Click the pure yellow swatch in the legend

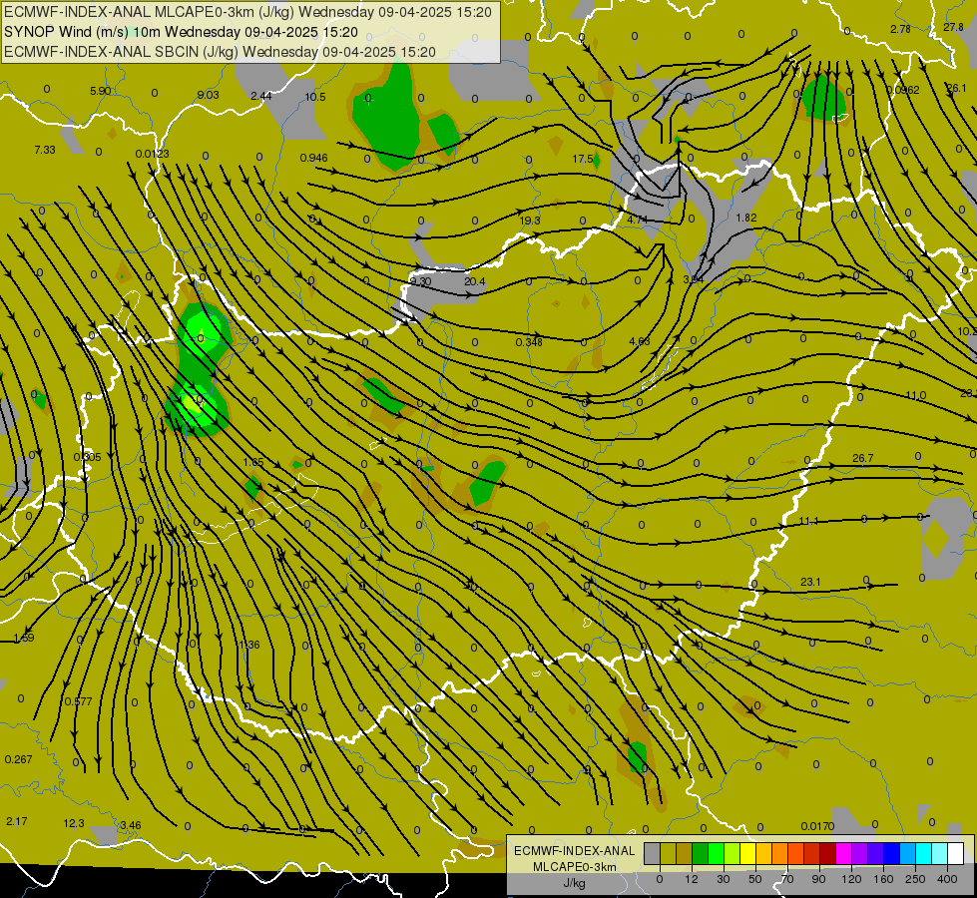[x=747, y=854]
